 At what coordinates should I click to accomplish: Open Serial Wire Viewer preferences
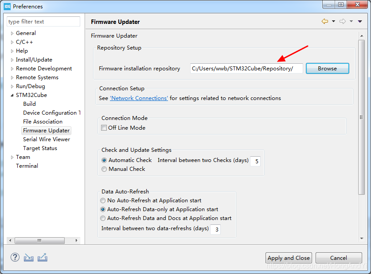(47, 139)
